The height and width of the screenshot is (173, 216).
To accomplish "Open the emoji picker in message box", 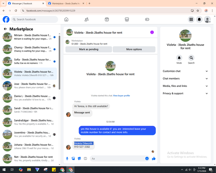I will click(147, 159).
